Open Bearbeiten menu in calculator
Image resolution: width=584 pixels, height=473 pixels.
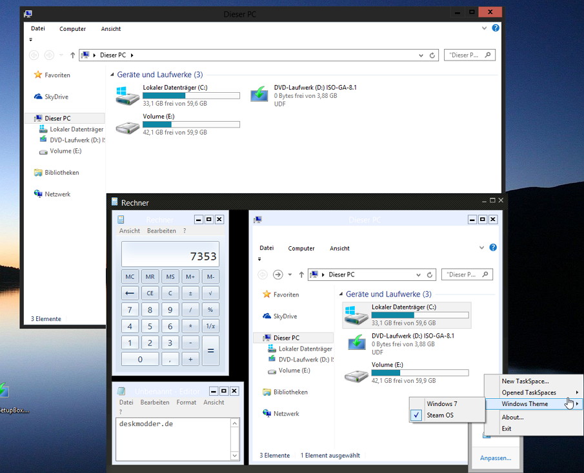point(161,231)
